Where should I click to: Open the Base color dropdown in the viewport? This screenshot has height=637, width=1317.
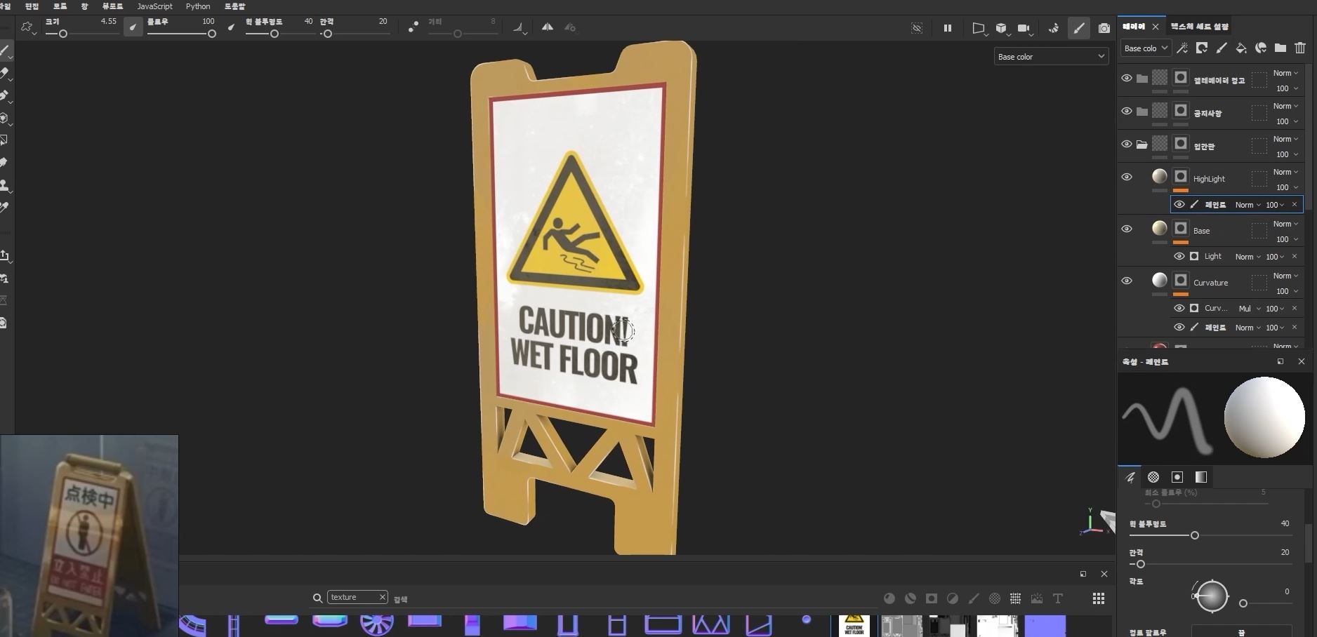pyautogui.click(x=1050, y=57)
